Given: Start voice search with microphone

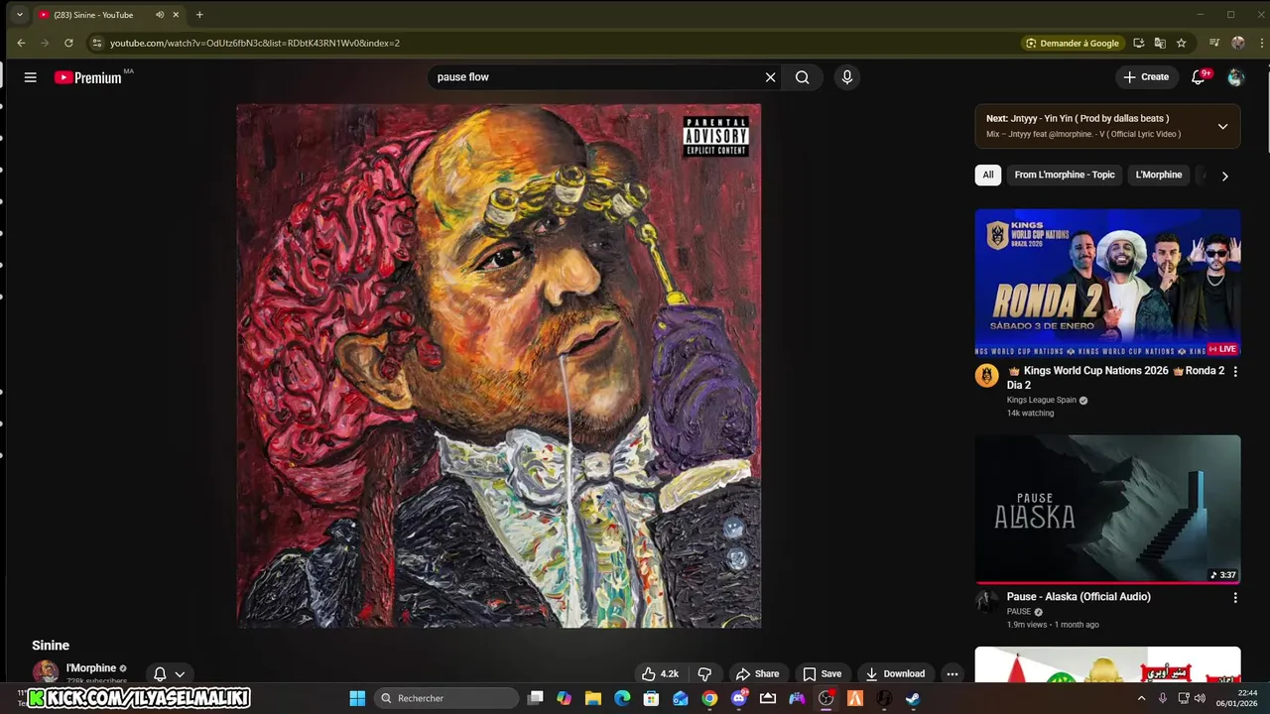Looking at the screenshot, I should pyautogui.click(x=846, y=77).
